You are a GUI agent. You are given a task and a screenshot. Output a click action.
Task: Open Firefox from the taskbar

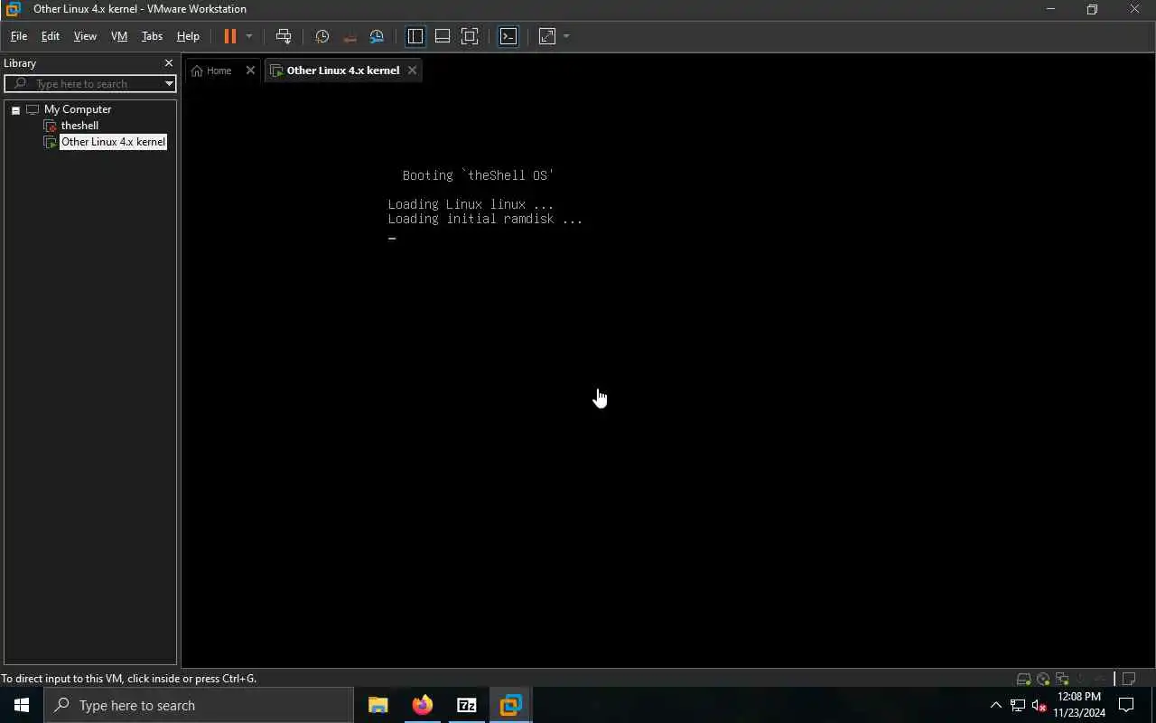click(422, 705)
